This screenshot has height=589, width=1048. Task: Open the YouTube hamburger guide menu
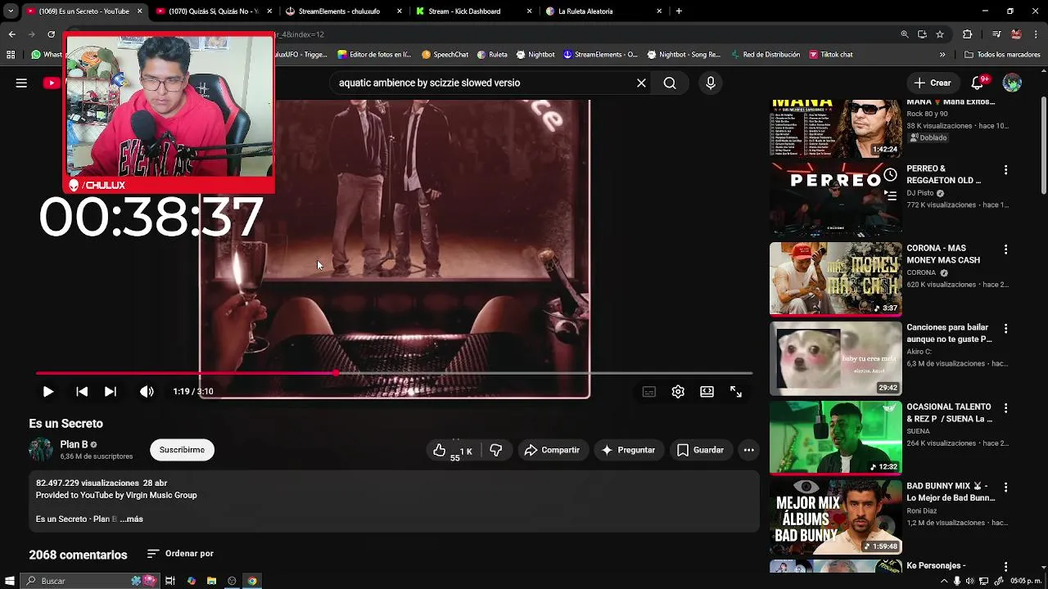(21, 83)
